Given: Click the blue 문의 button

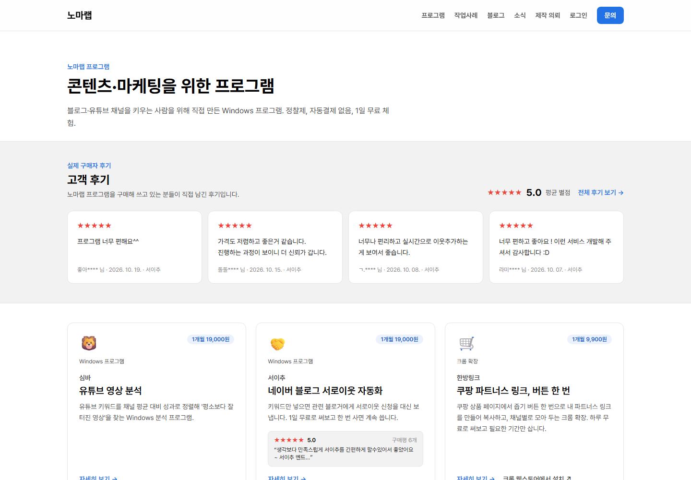Looking at the screenshot, I should coord(610,15).
